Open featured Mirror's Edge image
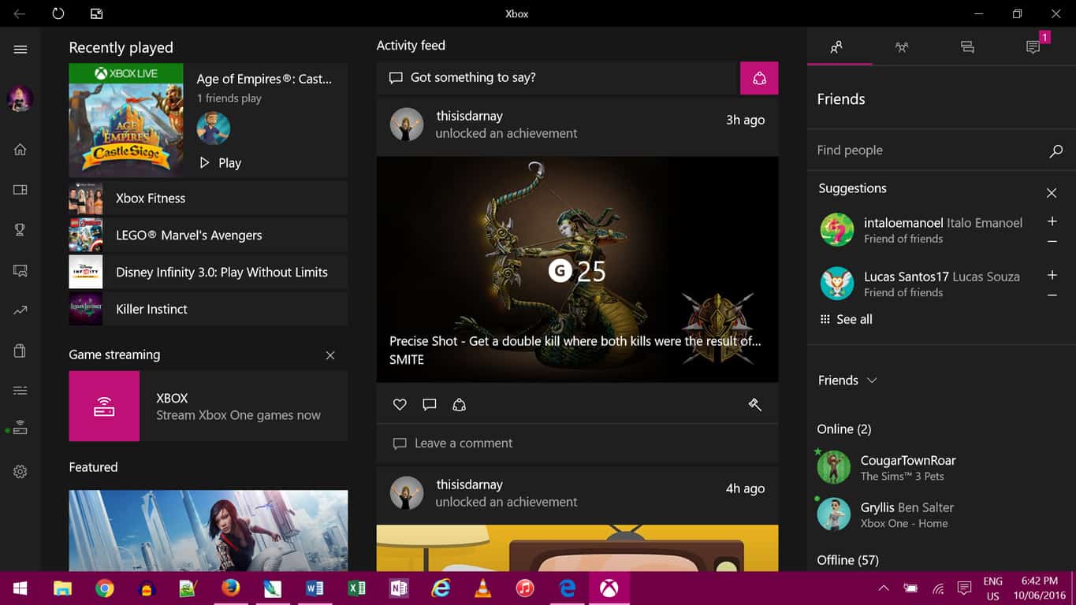 click(x=208, y=530)
